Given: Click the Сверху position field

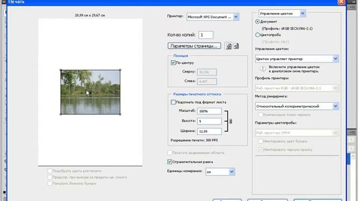Looking at the screenshot, I should (207, 72).
